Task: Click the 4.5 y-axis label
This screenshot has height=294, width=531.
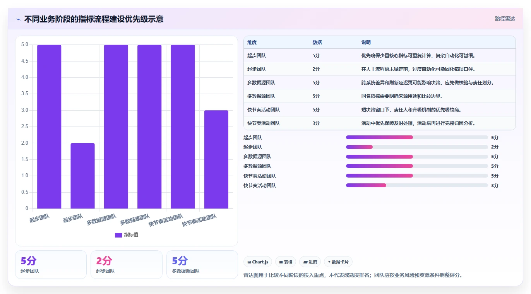Action: (x=24, y=61)
